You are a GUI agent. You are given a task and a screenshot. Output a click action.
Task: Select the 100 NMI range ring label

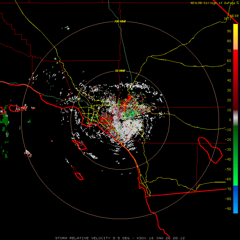point(120,21)
